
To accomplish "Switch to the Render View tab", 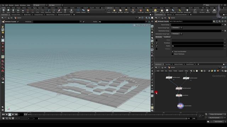I will (x=27, y=14).
